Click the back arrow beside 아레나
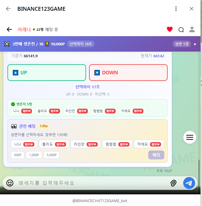The height and width of the screenshot is (206, 202). [9, 29]
